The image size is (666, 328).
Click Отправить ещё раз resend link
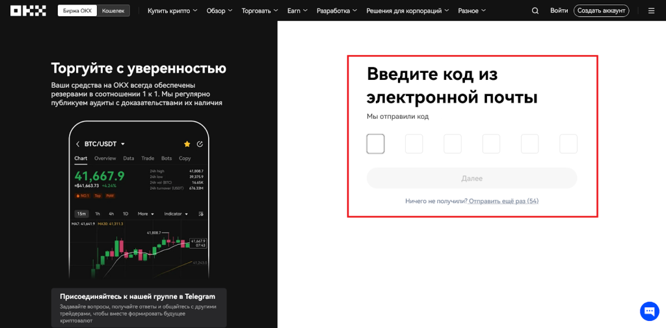coord(503,201)
